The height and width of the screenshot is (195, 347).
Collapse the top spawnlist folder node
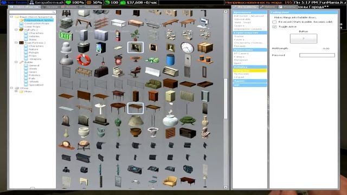click(11, 17)
